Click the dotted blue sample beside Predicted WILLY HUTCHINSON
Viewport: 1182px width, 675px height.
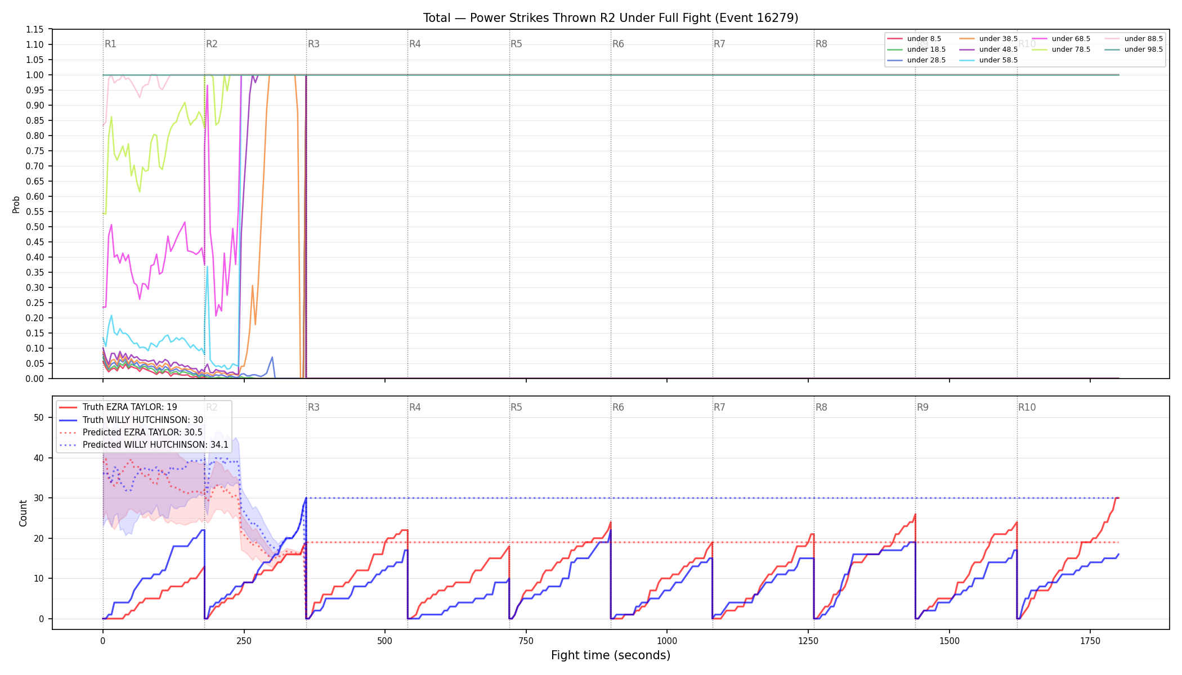68,445
